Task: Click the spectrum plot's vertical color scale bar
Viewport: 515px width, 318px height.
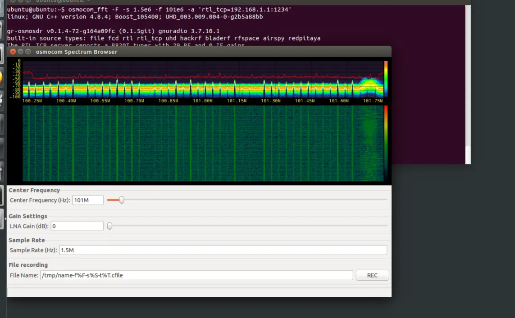Action: (386, 79)
